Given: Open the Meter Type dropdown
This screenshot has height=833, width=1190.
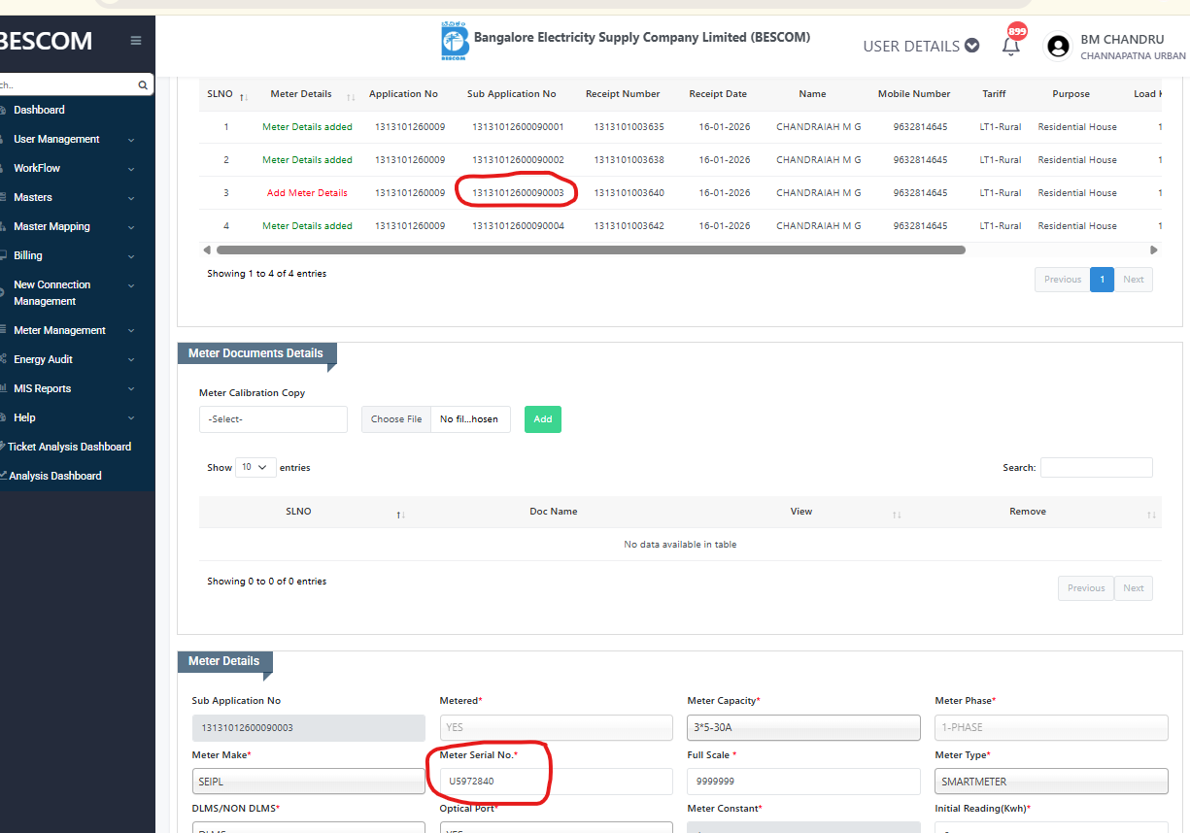Looking at the screenshot, I should coord(1051,782).
